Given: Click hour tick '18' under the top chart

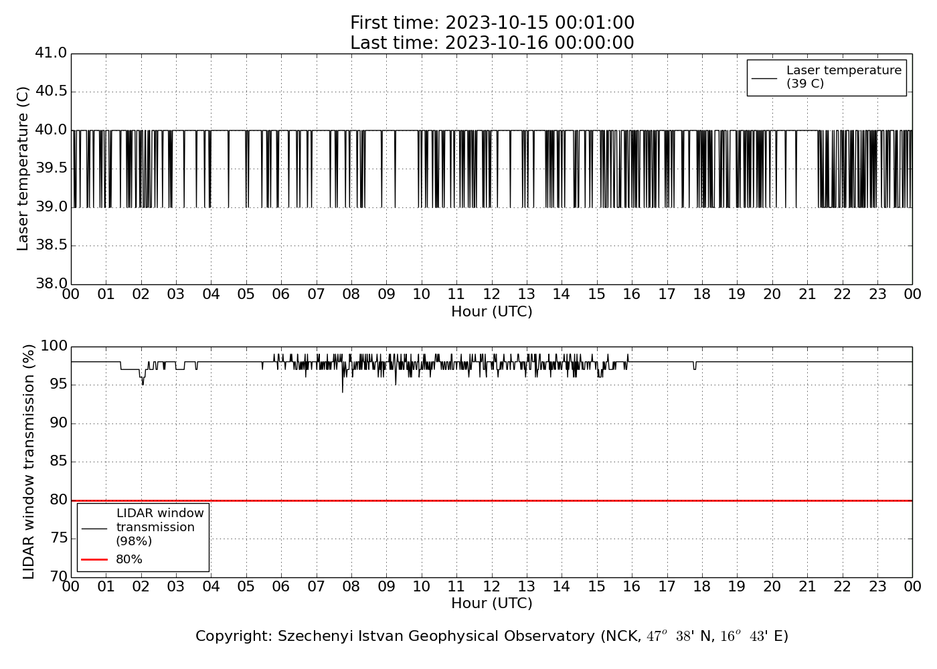Looking at the screenshot, I should tap(701, 294).
